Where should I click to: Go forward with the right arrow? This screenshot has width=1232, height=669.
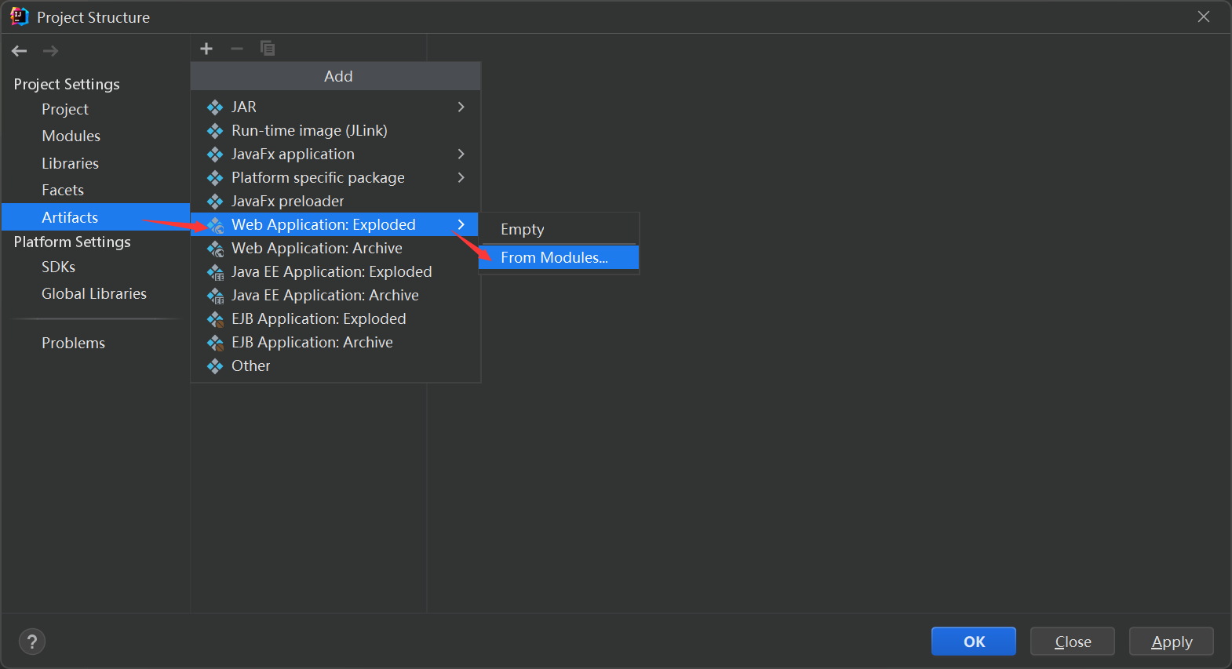tap(51, 51)
